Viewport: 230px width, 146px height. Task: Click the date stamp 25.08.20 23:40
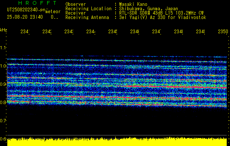click(x=25, y=17)
